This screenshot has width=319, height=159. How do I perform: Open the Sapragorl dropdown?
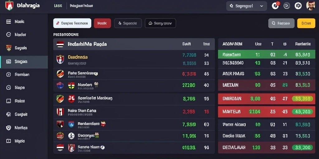247,6
